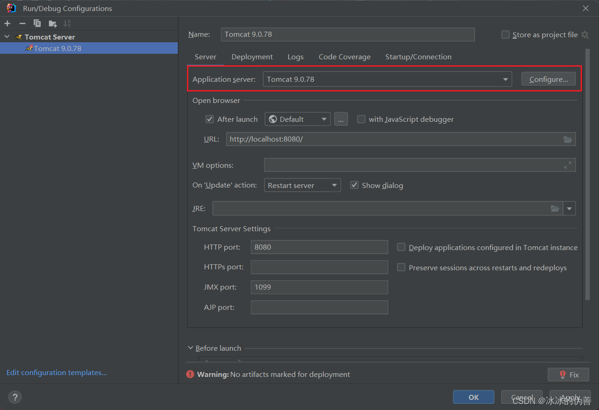Image resolution: width=599 pixels, height=410 pixels.
Task: Switch to the Logs tab
Action: 295,57
